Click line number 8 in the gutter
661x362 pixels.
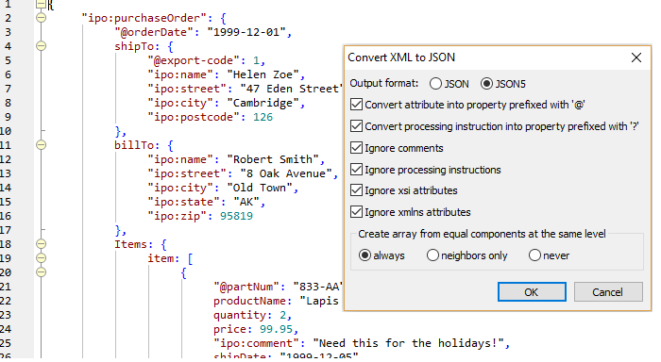pos(8,103)
